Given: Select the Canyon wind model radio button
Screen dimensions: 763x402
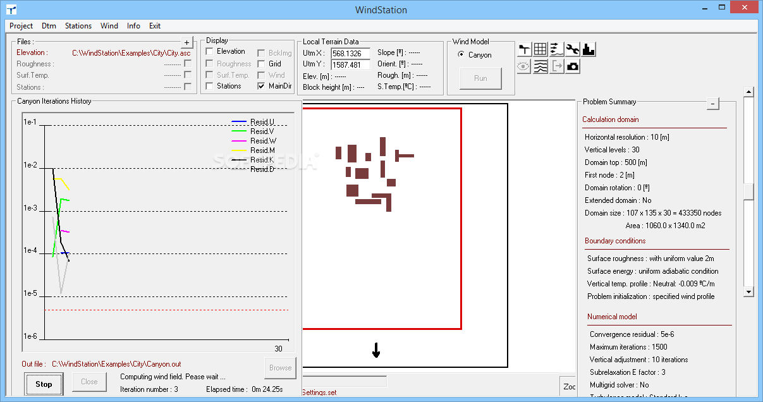Looking at the screenshot, I should (461, 55).
